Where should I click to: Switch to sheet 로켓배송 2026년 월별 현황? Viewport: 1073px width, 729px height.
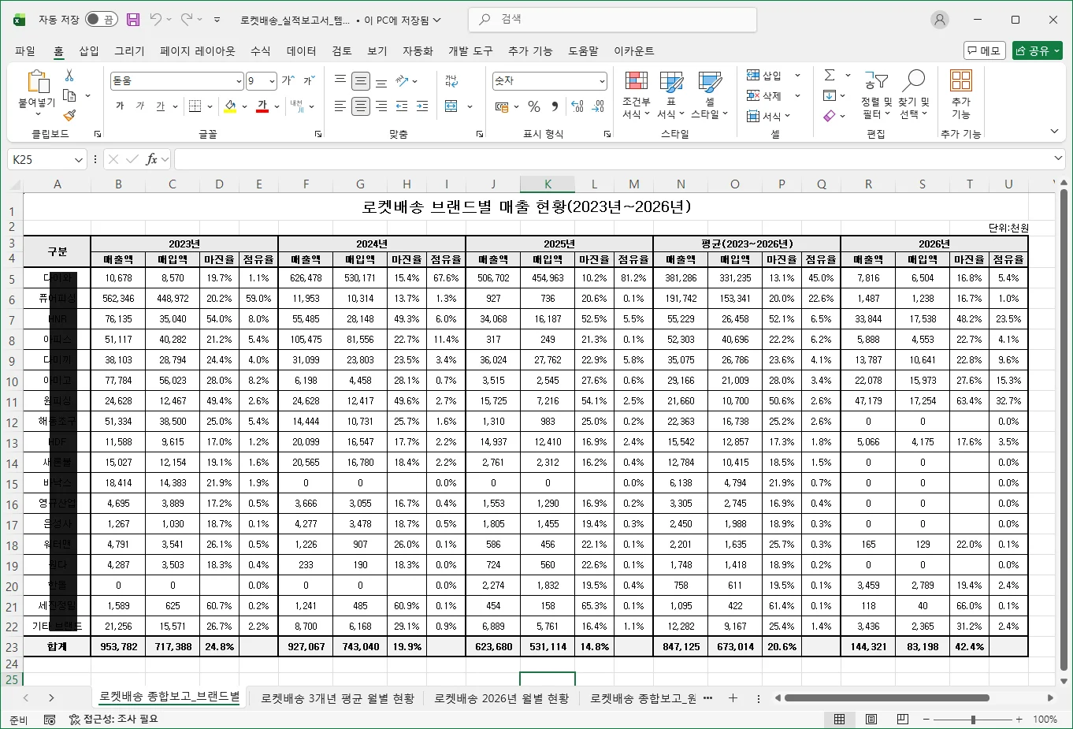point(501,698)
